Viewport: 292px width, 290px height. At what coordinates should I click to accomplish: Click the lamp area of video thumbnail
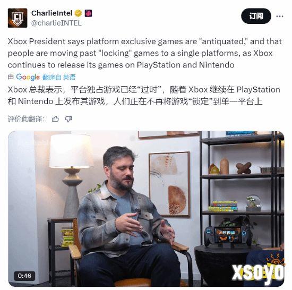click(72, 173)
